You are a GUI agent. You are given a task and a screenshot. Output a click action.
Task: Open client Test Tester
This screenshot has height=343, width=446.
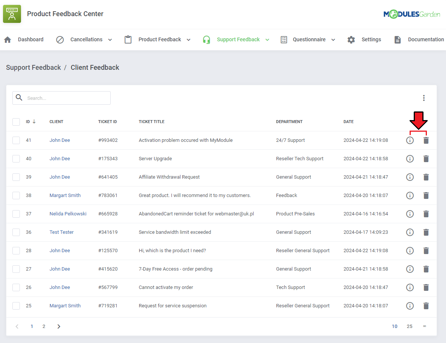pyautogui.click(x=62, y=232)
